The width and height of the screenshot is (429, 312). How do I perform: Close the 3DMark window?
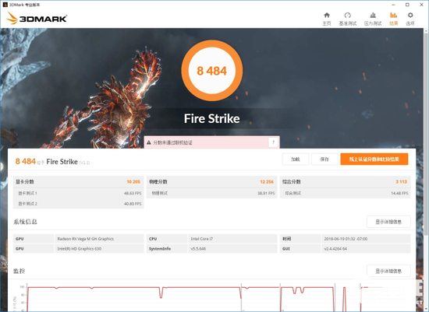(422, 5)
